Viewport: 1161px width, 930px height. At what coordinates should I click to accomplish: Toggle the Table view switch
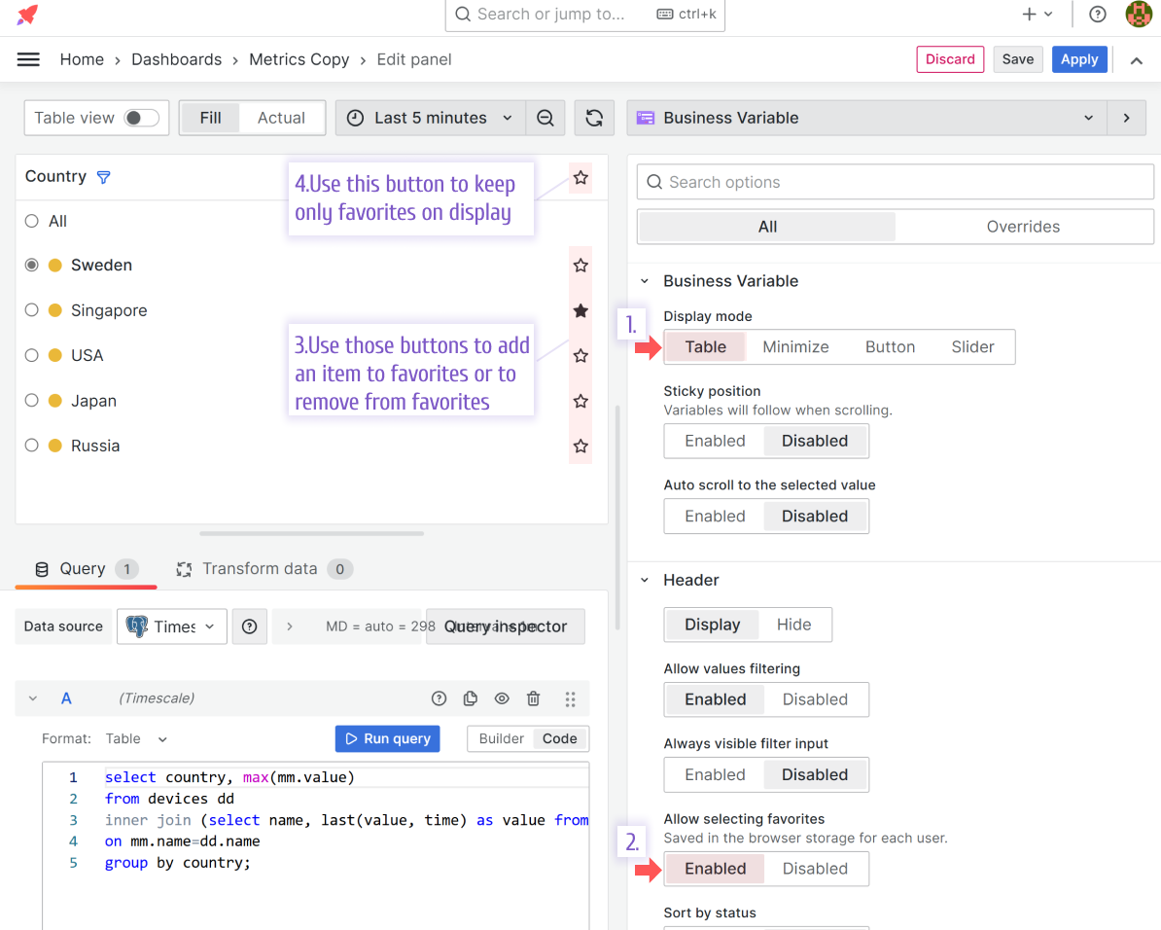[141, 118]
